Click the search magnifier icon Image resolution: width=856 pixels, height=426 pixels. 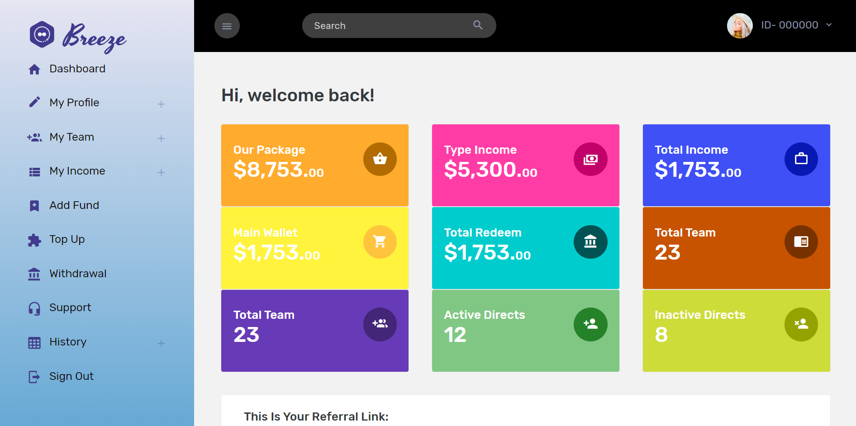pos(478,25)
